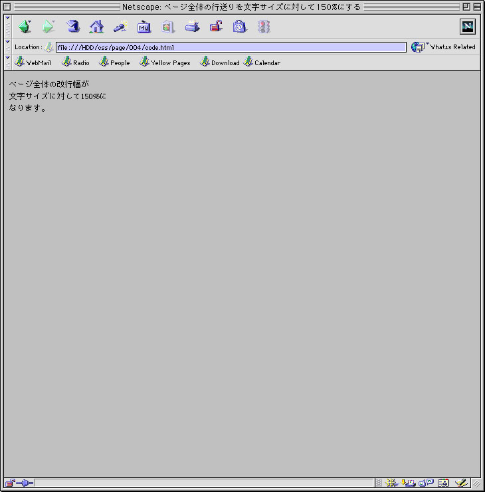Stop loading with the traffic light icon
The image size is (485, 492).
(264, 27)
